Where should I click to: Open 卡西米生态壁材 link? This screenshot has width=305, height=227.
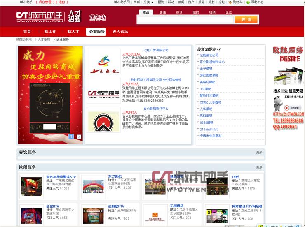[x=211, y=136]
